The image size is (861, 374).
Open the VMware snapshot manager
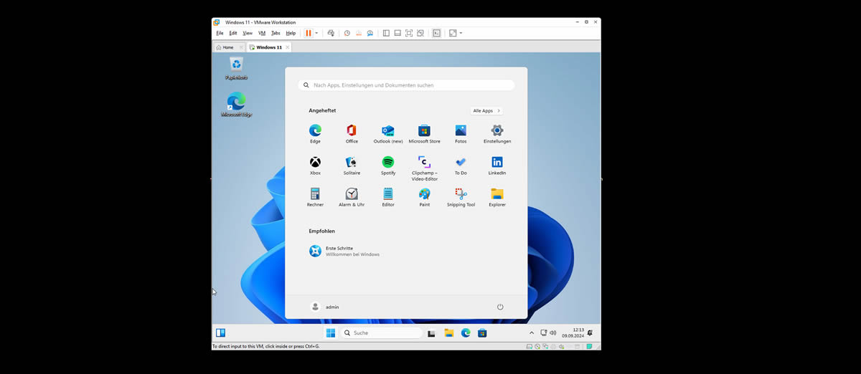370,33
